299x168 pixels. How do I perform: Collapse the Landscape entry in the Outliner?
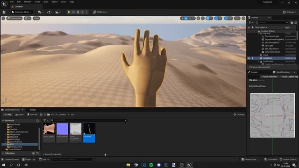pos(258,61)
